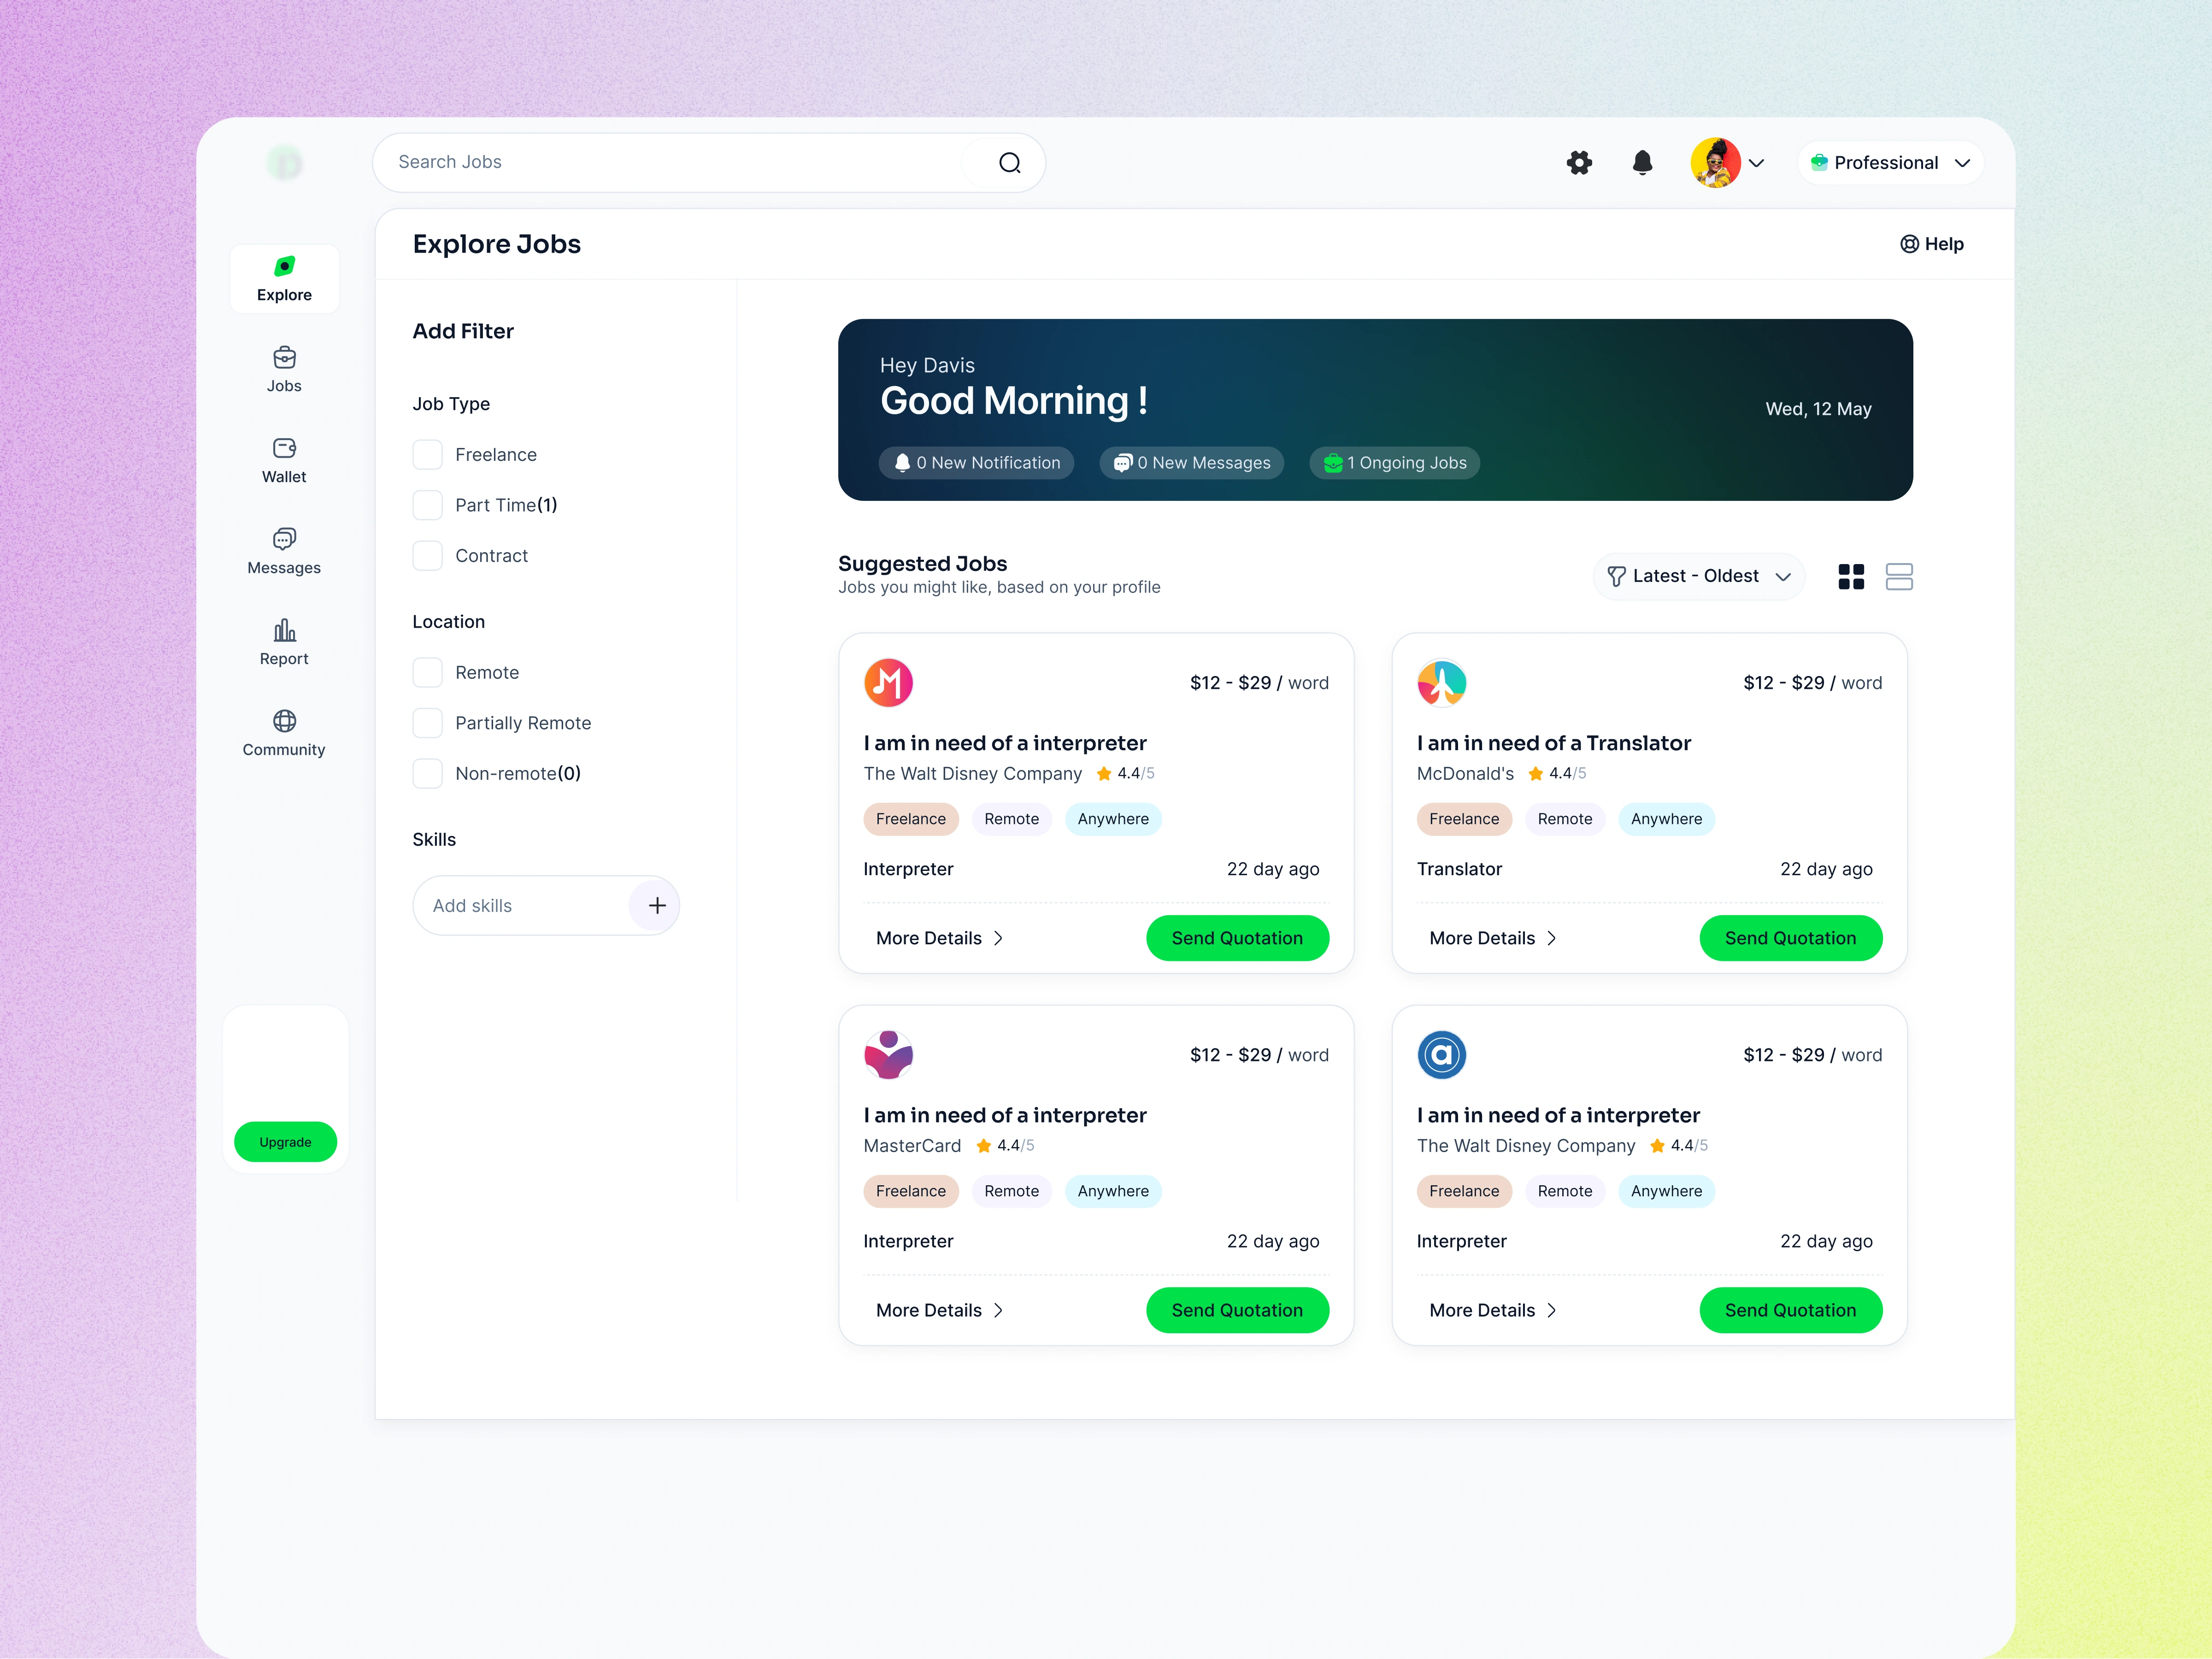
Task: Open the 0 New Notification badge
Action: pos(976,463)
